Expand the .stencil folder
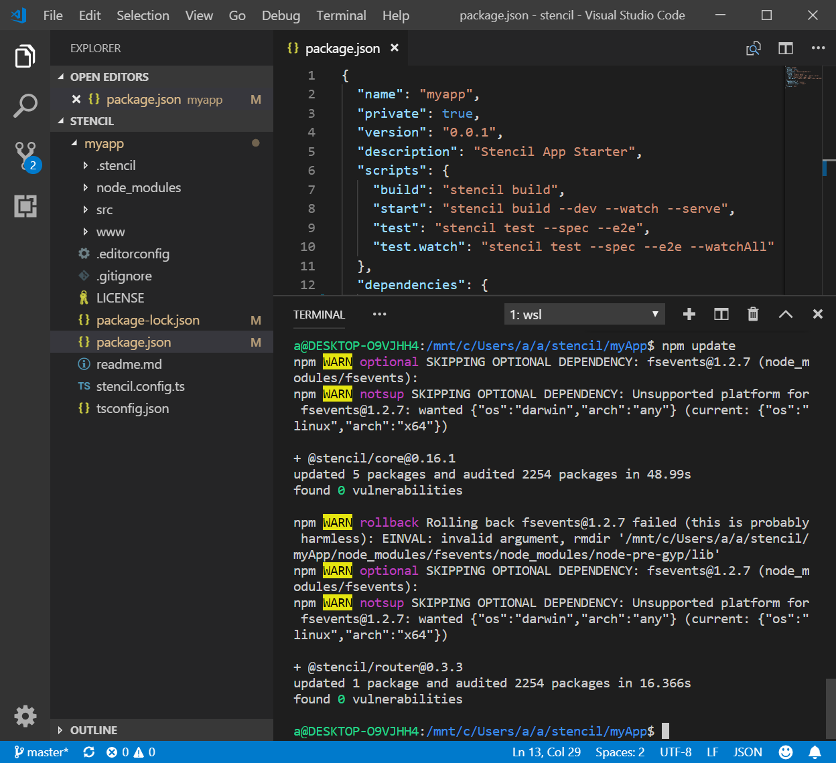The image size is (836, 763). [161, 165]
